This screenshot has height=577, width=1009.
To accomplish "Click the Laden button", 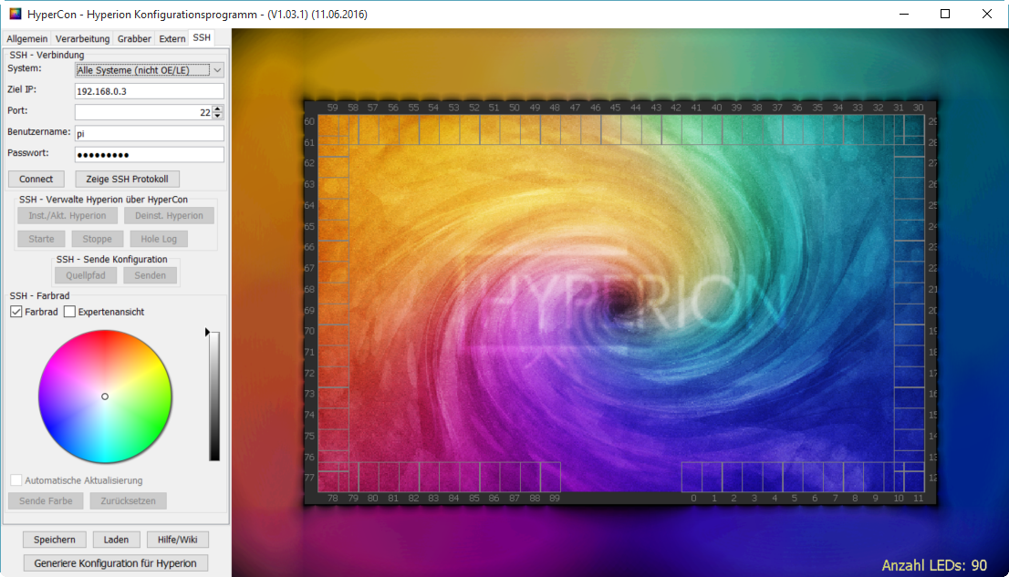I will pyautogui.click(x=116, y=540).
